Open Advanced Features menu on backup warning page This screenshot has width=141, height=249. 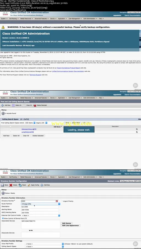point(41,18)
